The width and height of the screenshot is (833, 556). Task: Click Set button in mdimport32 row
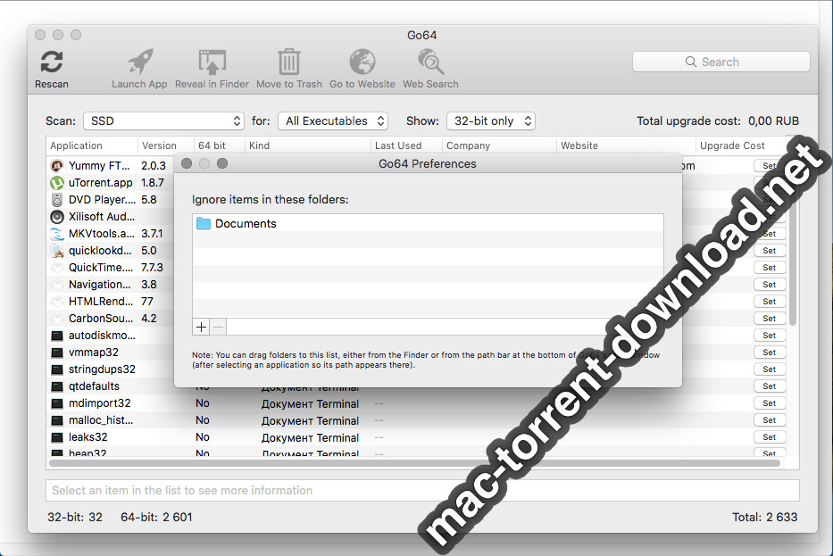[770, 403]
